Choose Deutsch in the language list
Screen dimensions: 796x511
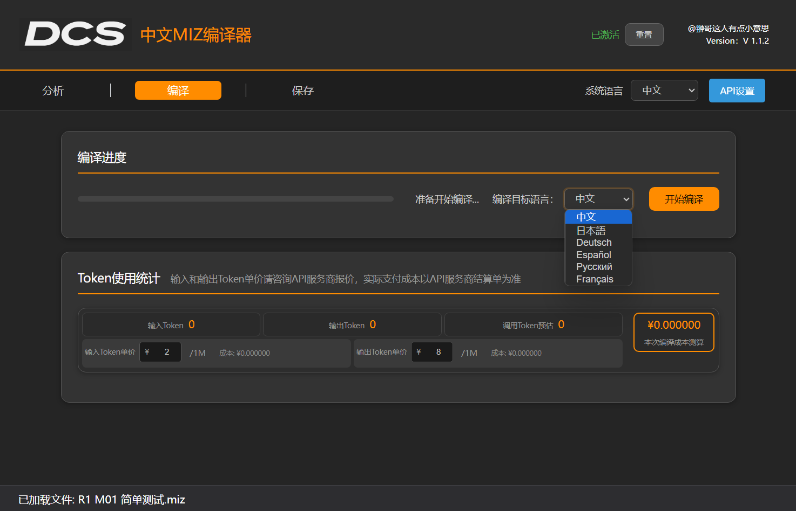click(x=598, y=243)
